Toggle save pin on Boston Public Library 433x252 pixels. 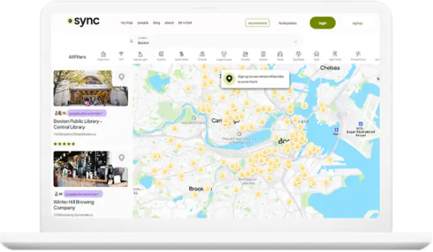pyautogui.click(x=122, y=77)
